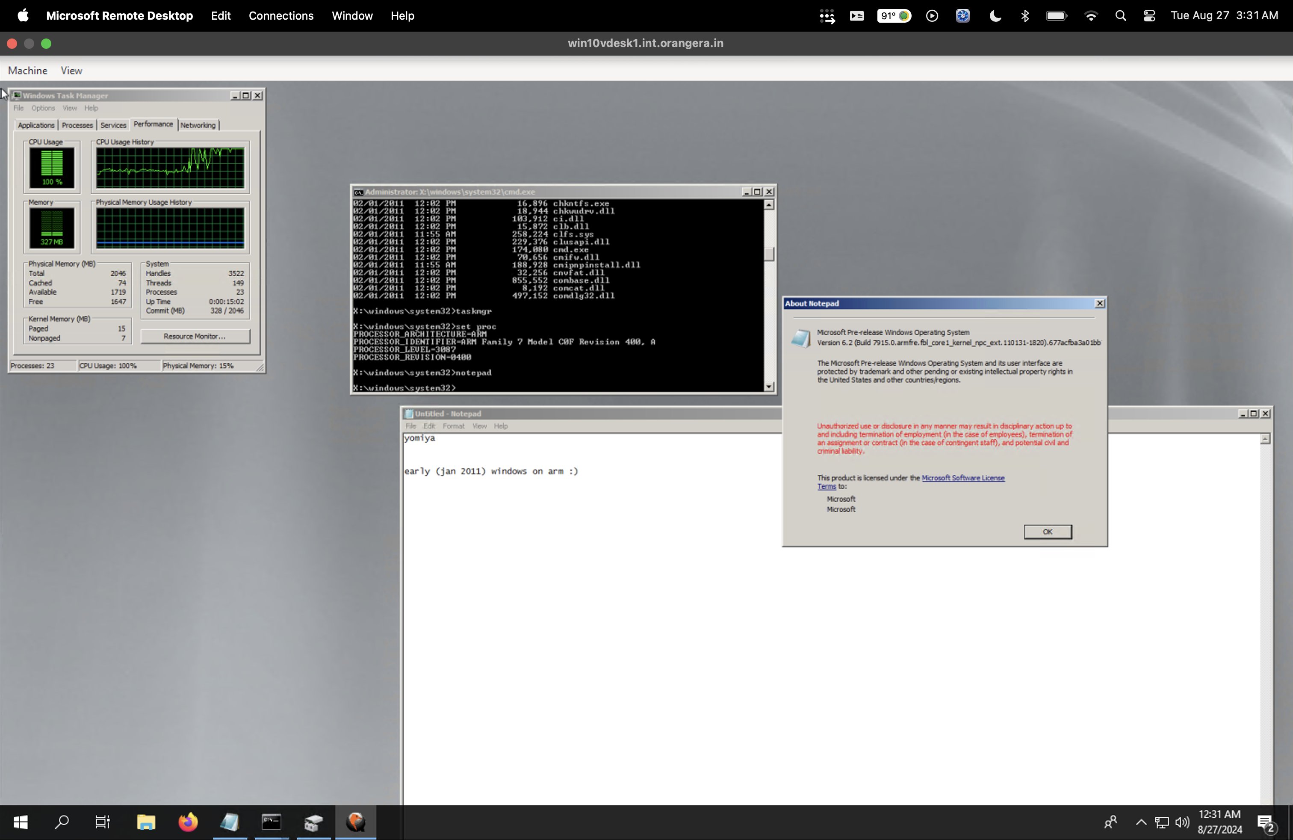
Task: Click the Notepad title bar icon
Action: click(408, 414)
